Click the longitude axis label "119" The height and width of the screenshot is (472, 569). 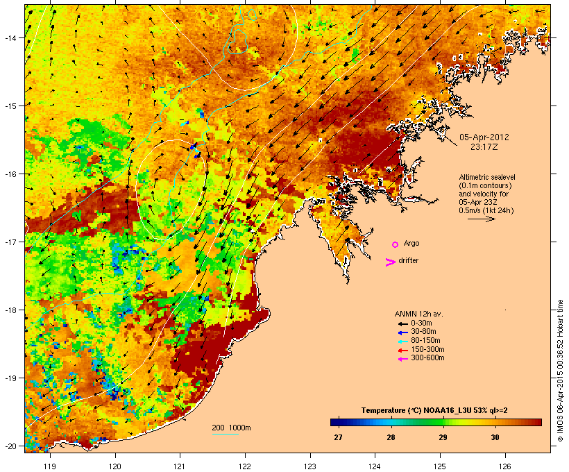pyautogui.click(x=50, y=466)
